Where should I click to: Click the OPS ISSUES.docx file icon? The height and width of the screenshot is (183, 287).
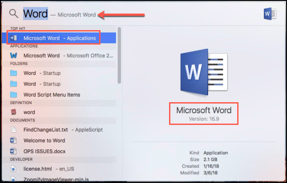[14, 151]
